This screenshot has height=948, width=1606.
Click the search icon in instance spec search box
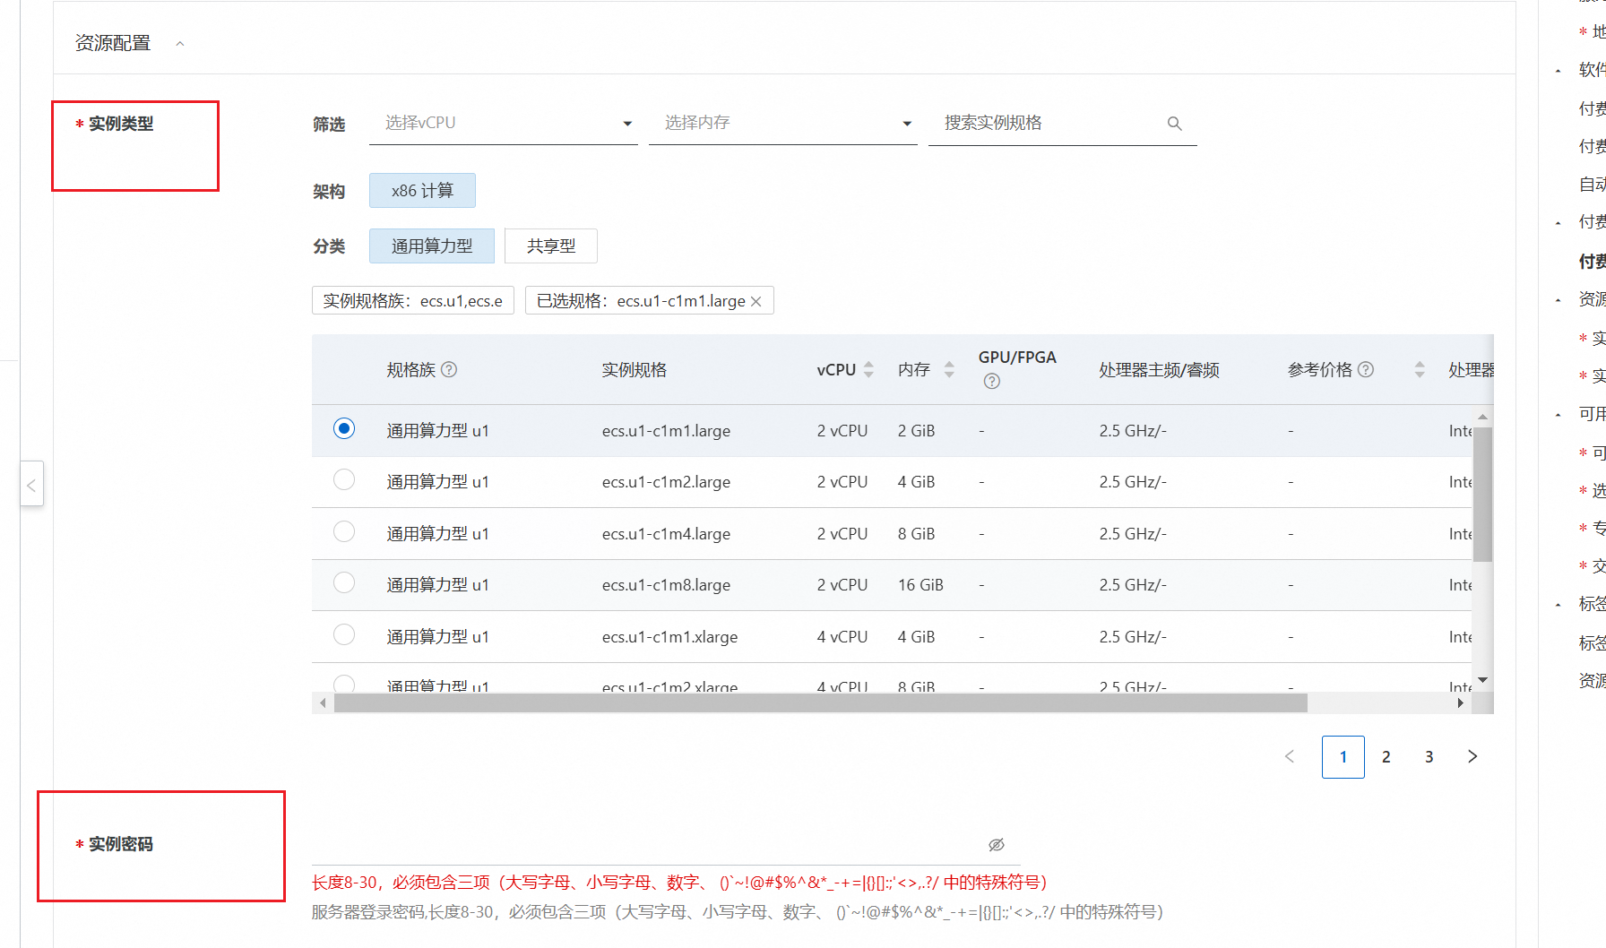1174,123
